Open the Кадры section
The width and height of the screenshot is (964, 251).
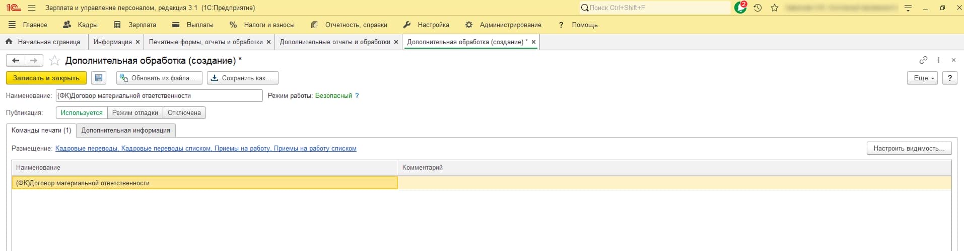(x=80, y=25)
